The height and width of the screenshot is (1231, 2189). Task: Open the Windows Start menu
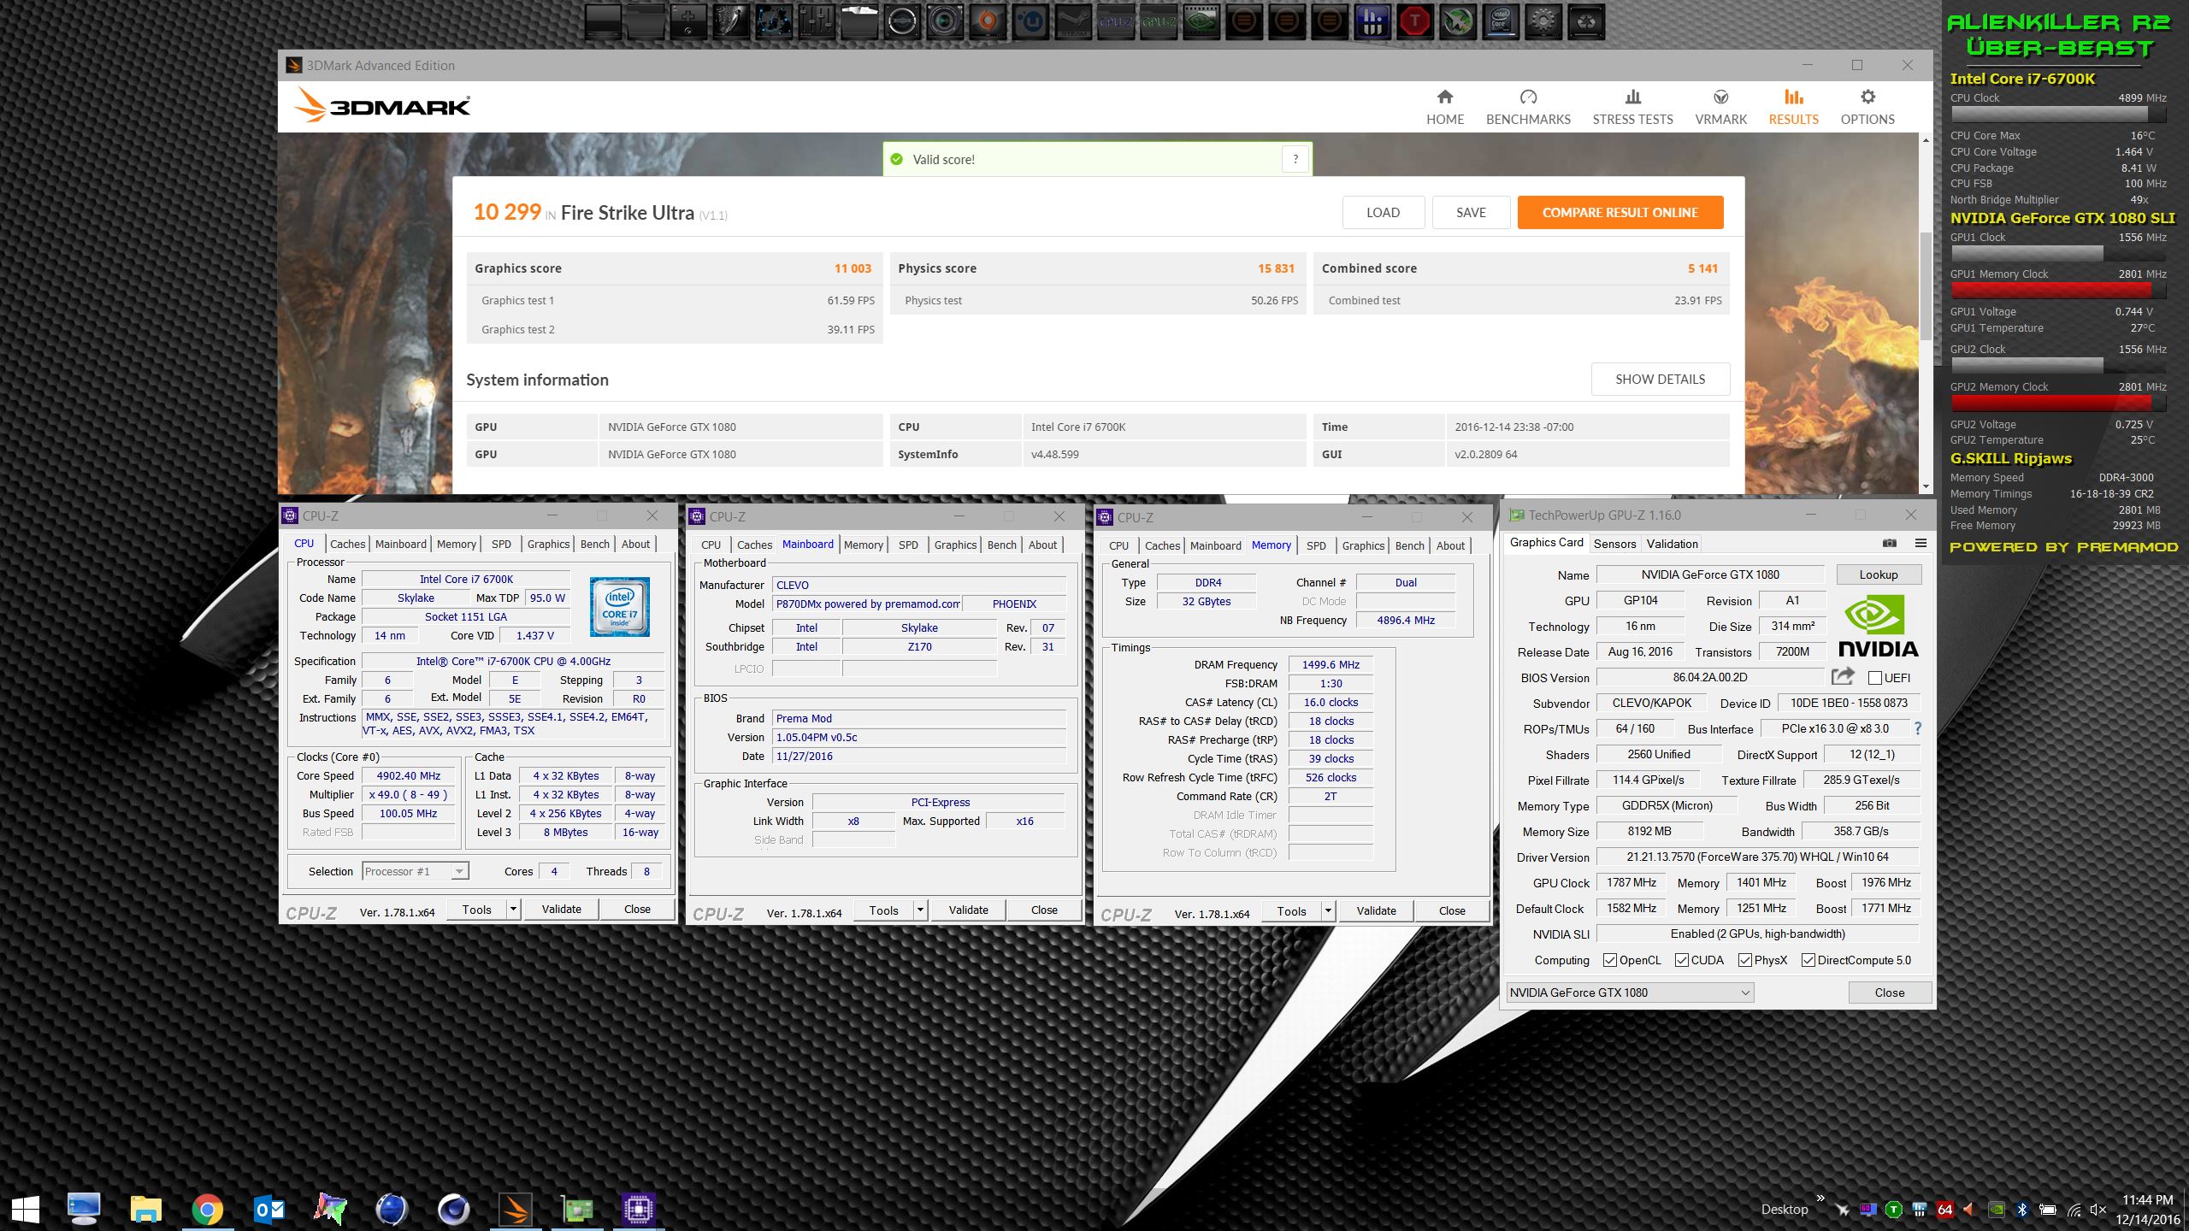pos(26,1209)
